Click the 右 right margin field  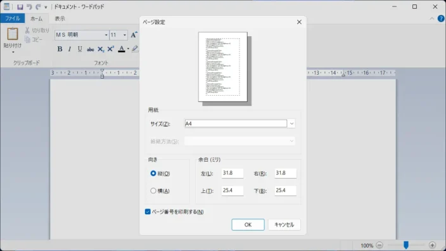(x=285, y=173)
